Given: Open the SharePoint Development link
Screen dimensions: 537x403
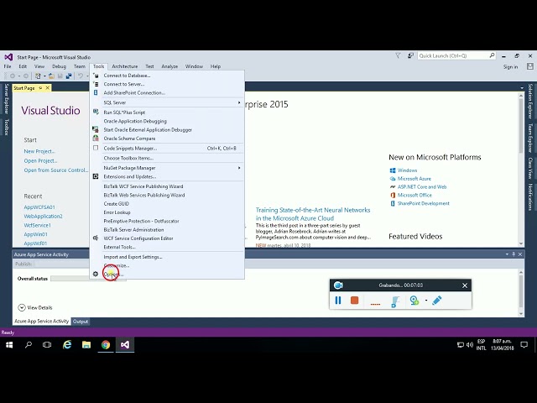Looking at the screenshot, I should pyautogui.click(x=423, y=203).
